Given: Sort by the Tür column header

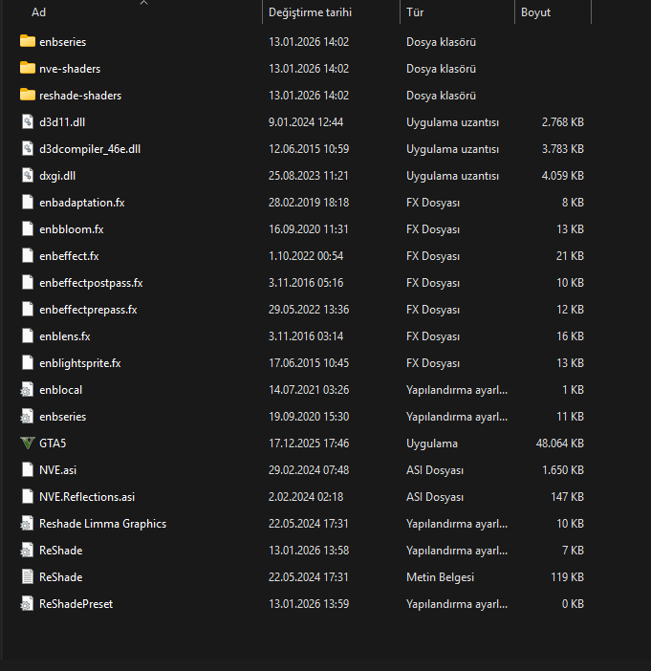Looking at the screenshot, I should pyautogui.click(x=414, y=12).
